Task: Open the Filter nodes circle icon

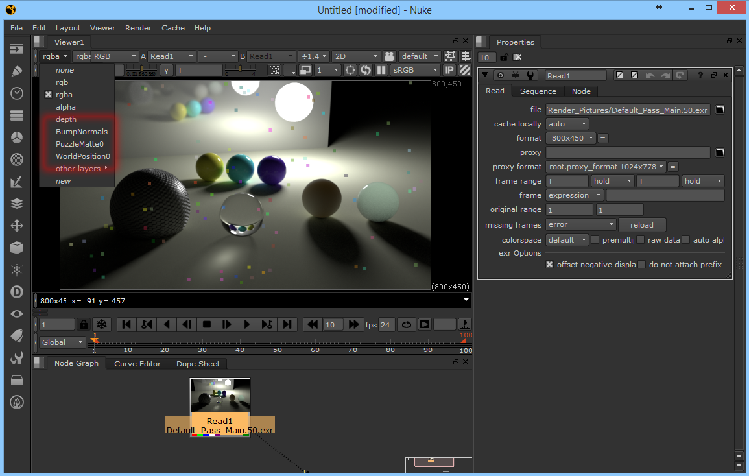Action: (x=17, y=160)
